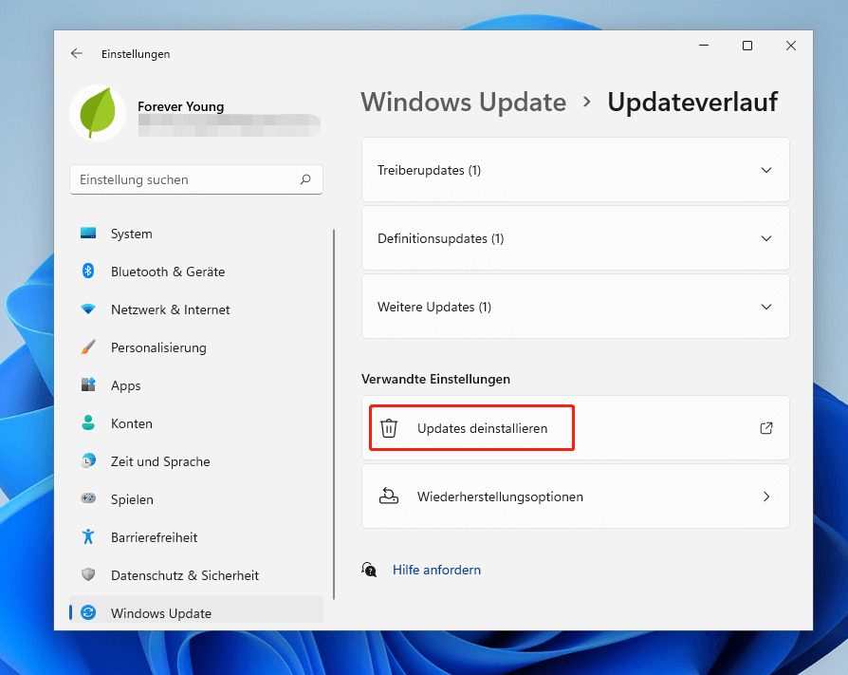848x675 pixels.
Task: Open the external link icon beside Updates deinstallieren
Action: click(x=765, y=428)
